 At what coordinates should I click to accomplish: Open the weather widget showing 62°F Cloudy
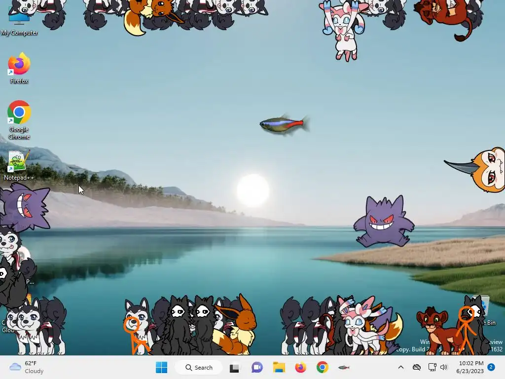[x=27, y=367]
